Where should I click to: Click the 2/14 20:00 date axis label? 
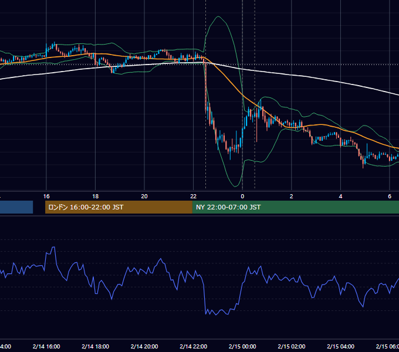click(144, 346)
